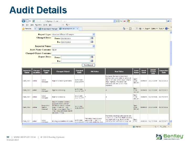
Task: Click the Run Report button
Action: click(88, 65)
